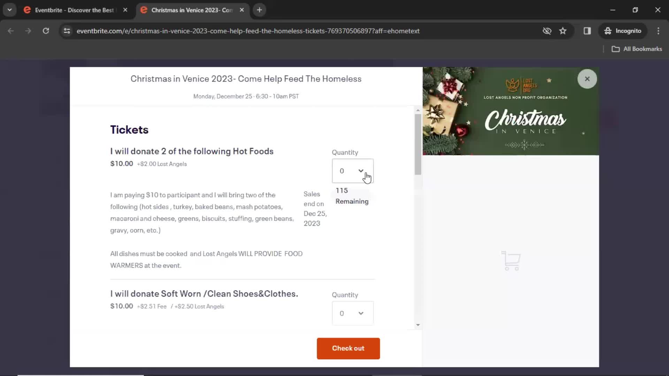Screen dimensions: 669x376
Task: Go back to previous page
Action: point(11,31)
